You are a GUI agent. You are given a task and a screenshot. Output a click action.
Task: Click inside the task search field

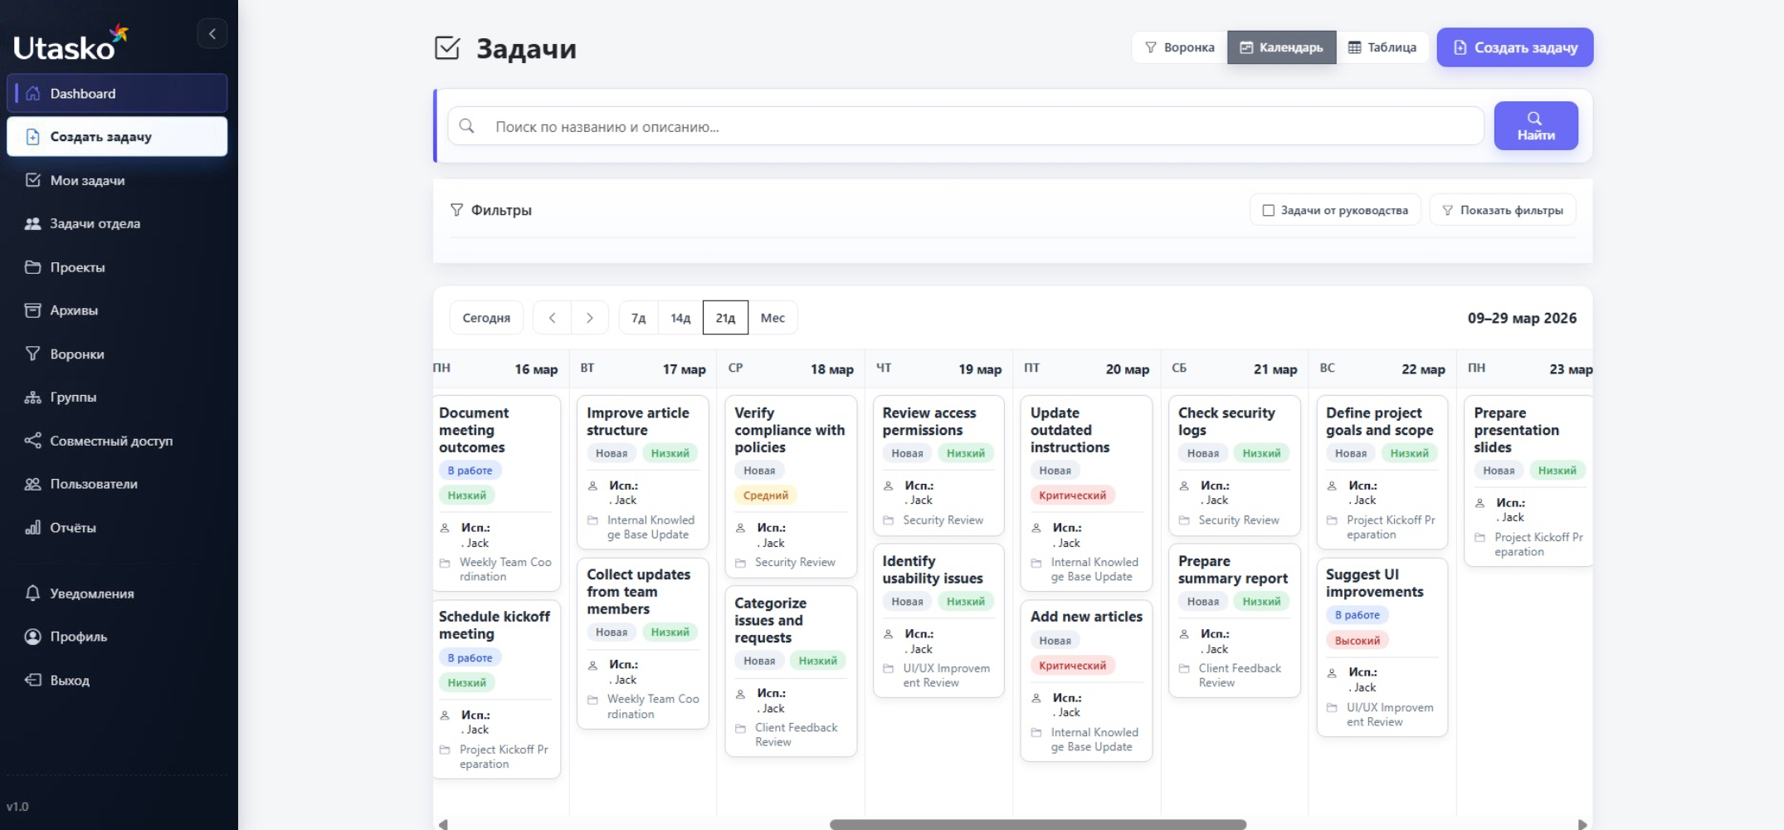point(913,126)
